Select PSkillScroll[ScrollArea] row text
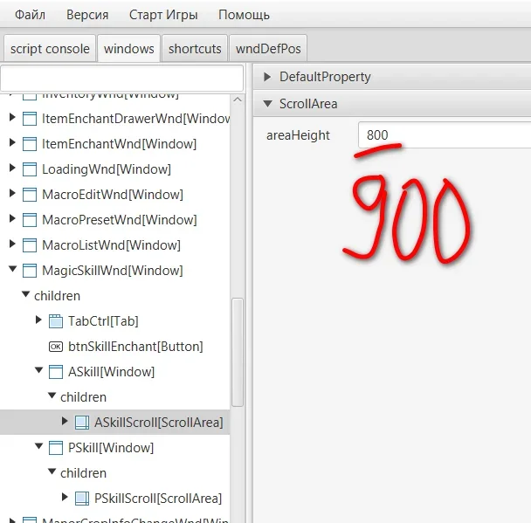The width and height of the screenshot is (531, 523). [x=158, y=499]
